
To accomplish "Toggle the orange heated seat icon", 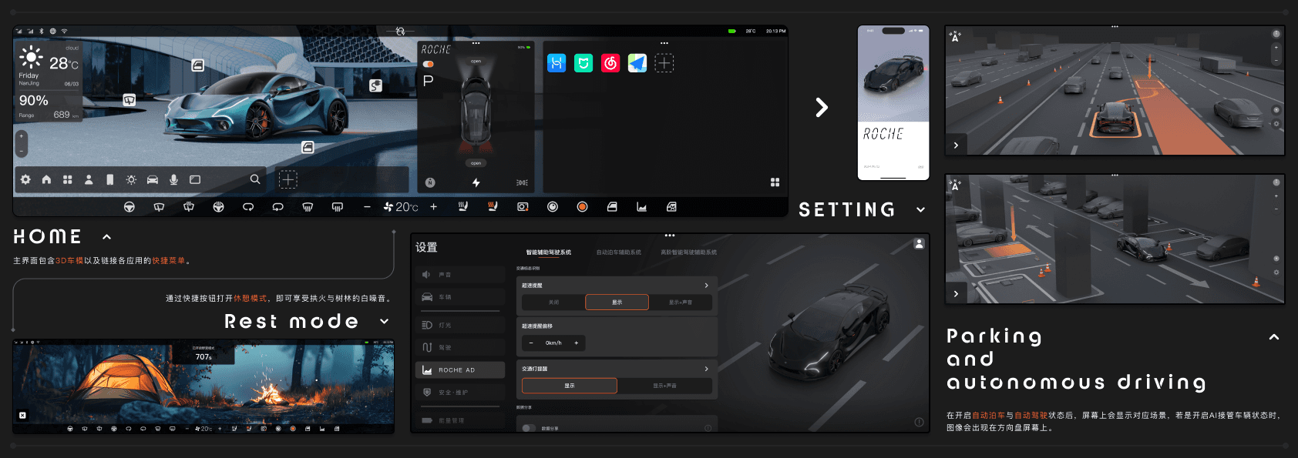I will (493, 206).
